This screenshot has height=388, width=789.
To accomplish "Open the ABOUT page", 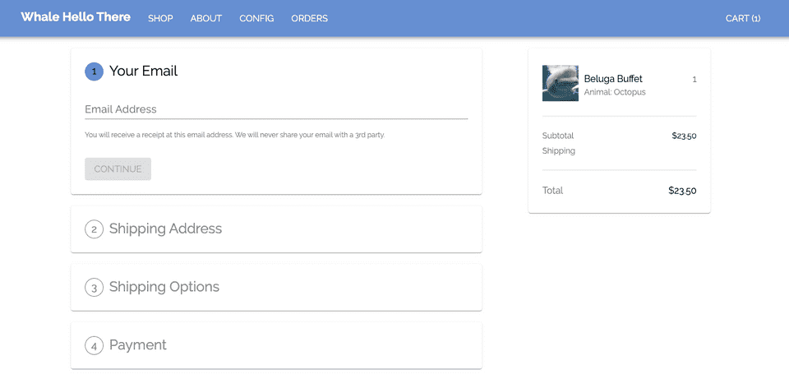I will pyautogui.click(x=205, y=18).
